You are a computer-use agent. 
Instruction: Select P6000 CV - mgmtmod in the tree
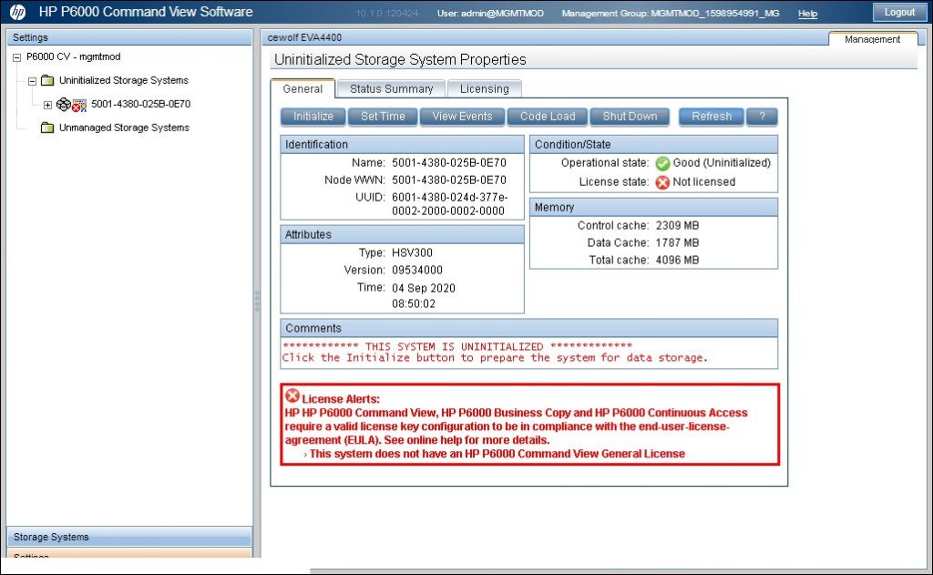73,57
